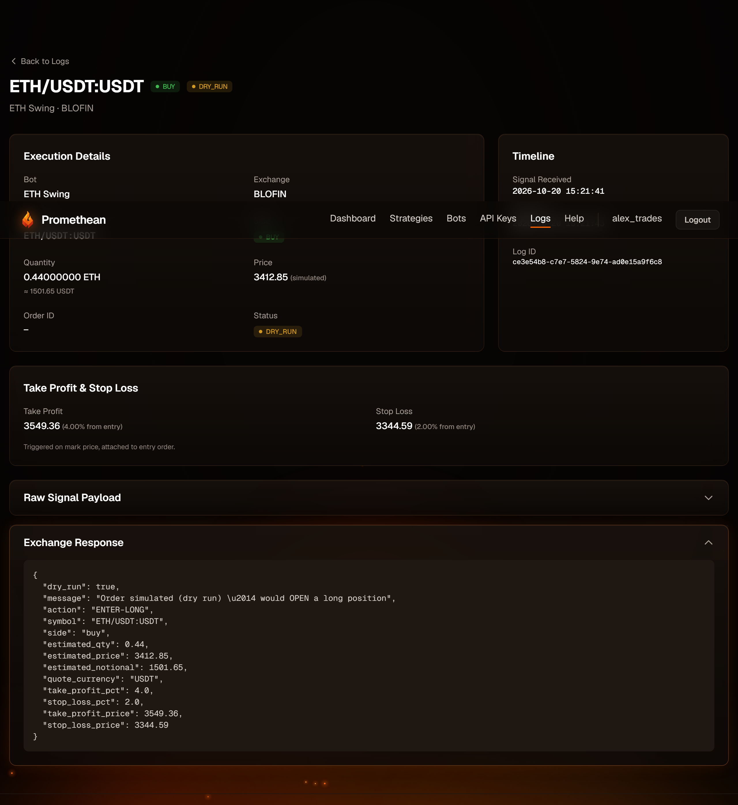Screen dimensions: 738x805
Task: Click the BUY badge next to title
Action: 165,87
